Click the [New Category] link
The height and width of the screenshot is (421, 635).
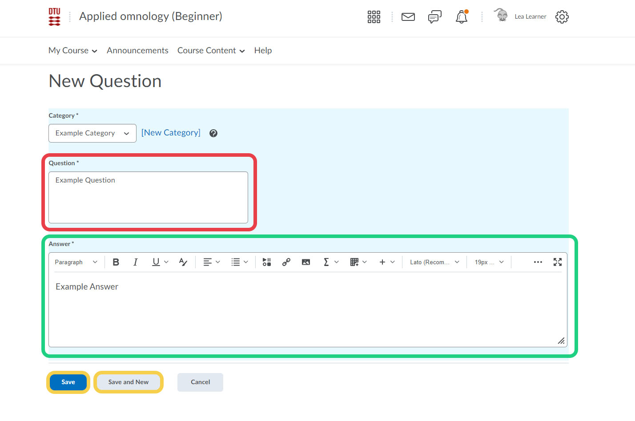pos(171,133)
